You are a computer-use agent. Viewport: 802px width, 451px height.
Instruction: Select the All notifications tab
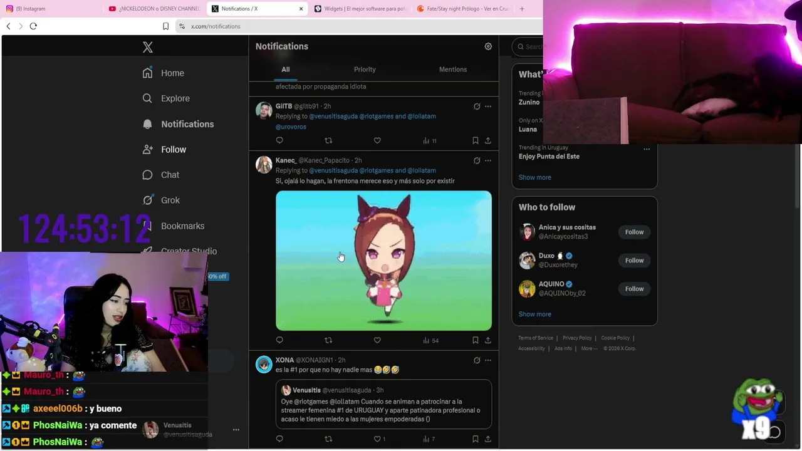[x=285, y=70]
